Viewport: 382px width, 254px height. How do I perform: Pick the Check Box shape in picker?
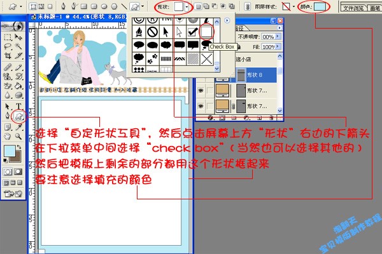207,30
